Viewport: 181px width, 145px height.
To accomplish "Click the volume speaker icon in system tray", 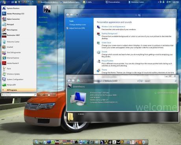I will tap(170, 2).
